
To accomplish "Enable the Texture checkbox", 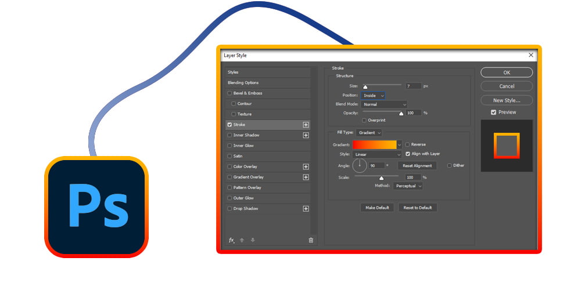I will tap(234, 114).
